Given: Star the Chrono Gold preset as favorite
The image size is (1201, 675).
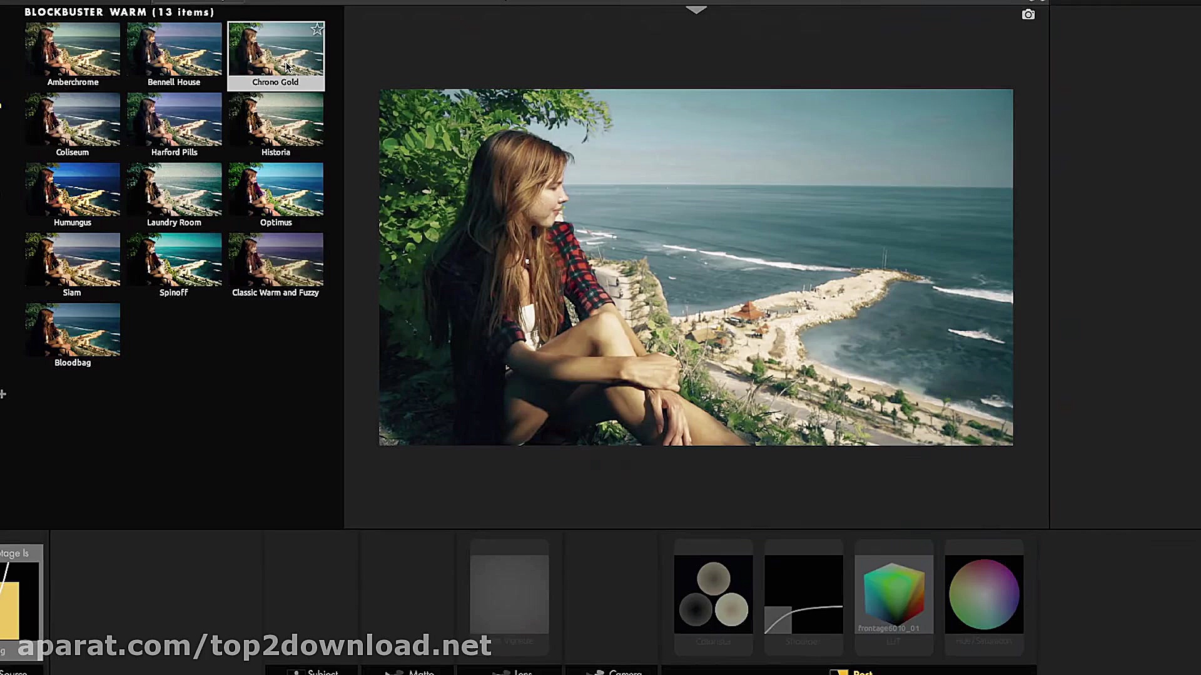Looking at the screenshot, I should pyautogui.click(x=317, y=29).
